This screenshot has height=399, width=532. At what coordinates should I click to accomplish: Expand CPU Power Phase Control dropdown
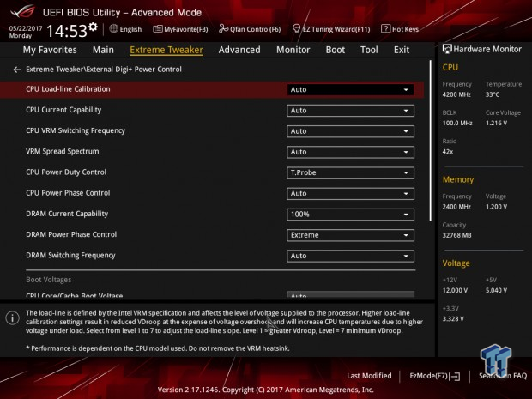coord(350,194)
